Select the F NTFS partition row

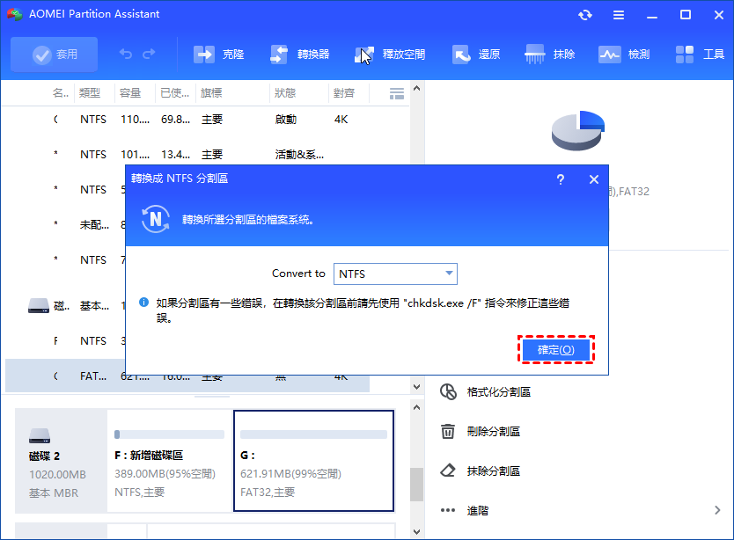(x=65, y=340)
